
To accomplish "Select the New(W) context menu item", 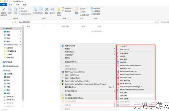I will pyautogui.click(x=88, y=105).
